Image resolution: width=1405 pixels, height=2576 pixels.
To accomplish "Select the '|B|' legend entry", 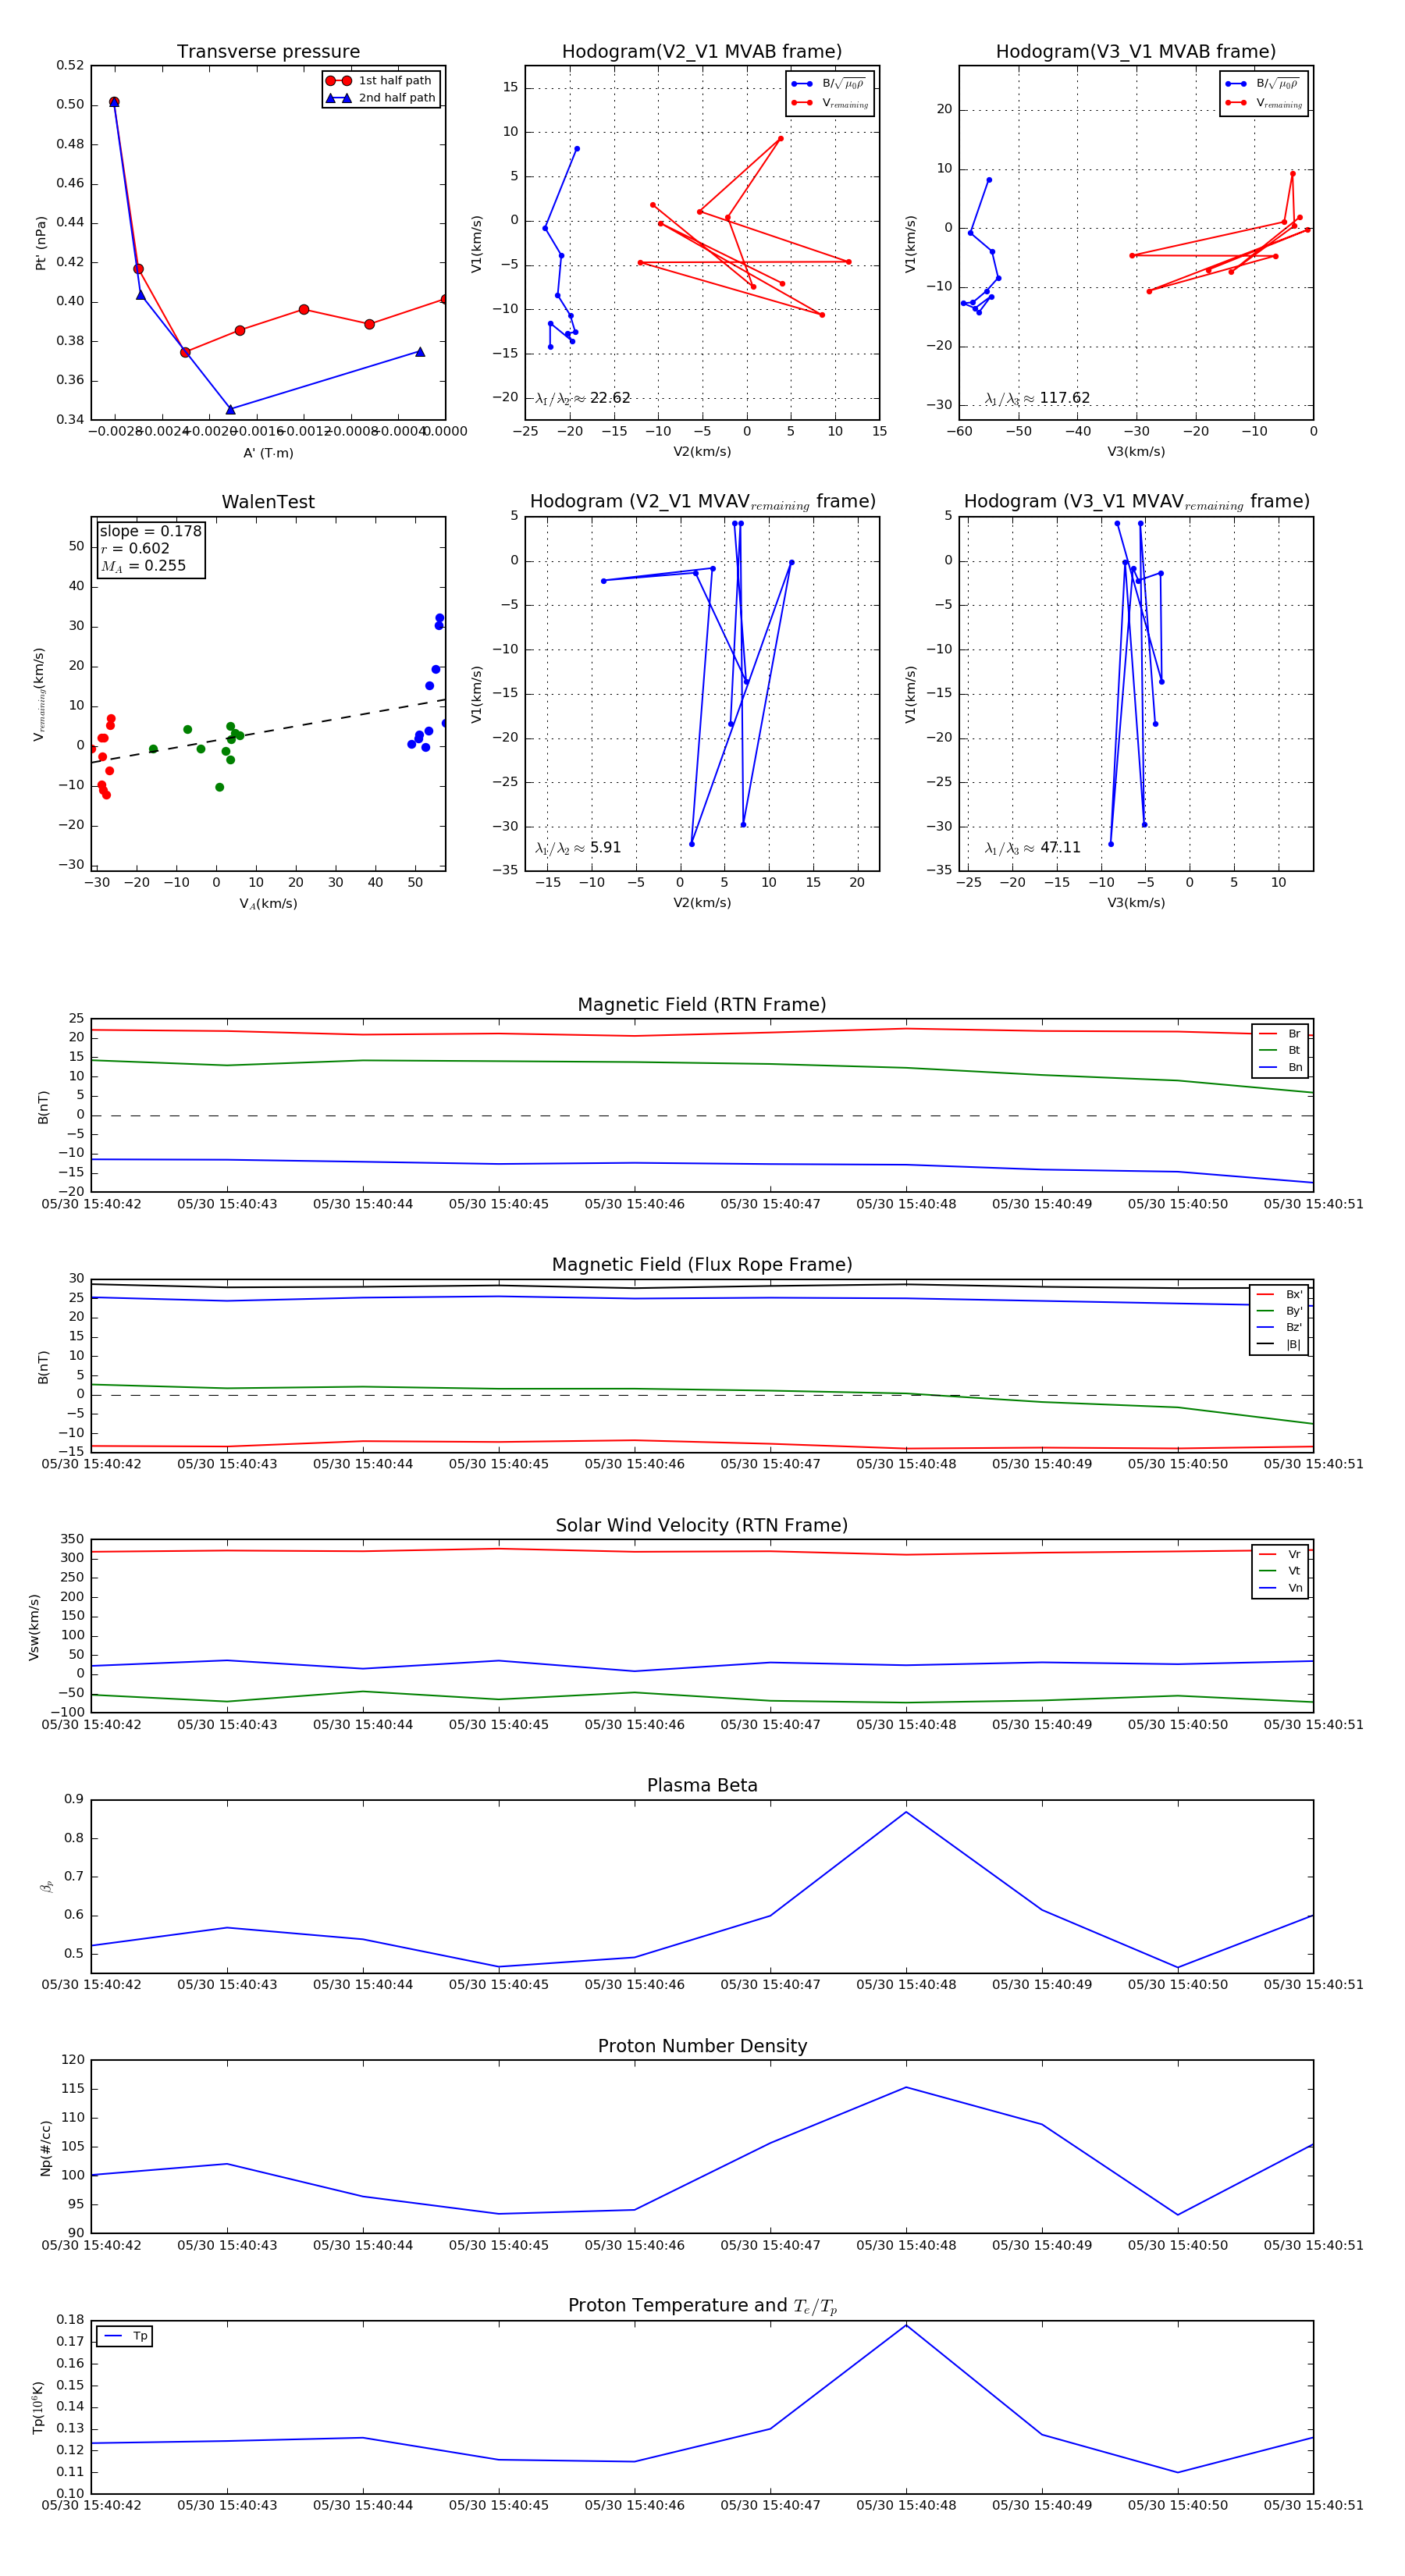I will point(1279,1345).
